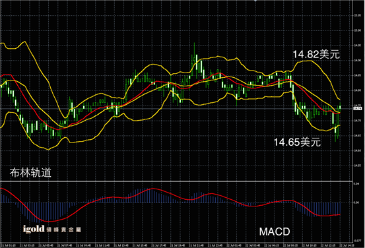The width and height of the screenshot is (365, 248).
Task: Click the 14.65美元 lower band label
Action: 297,142
